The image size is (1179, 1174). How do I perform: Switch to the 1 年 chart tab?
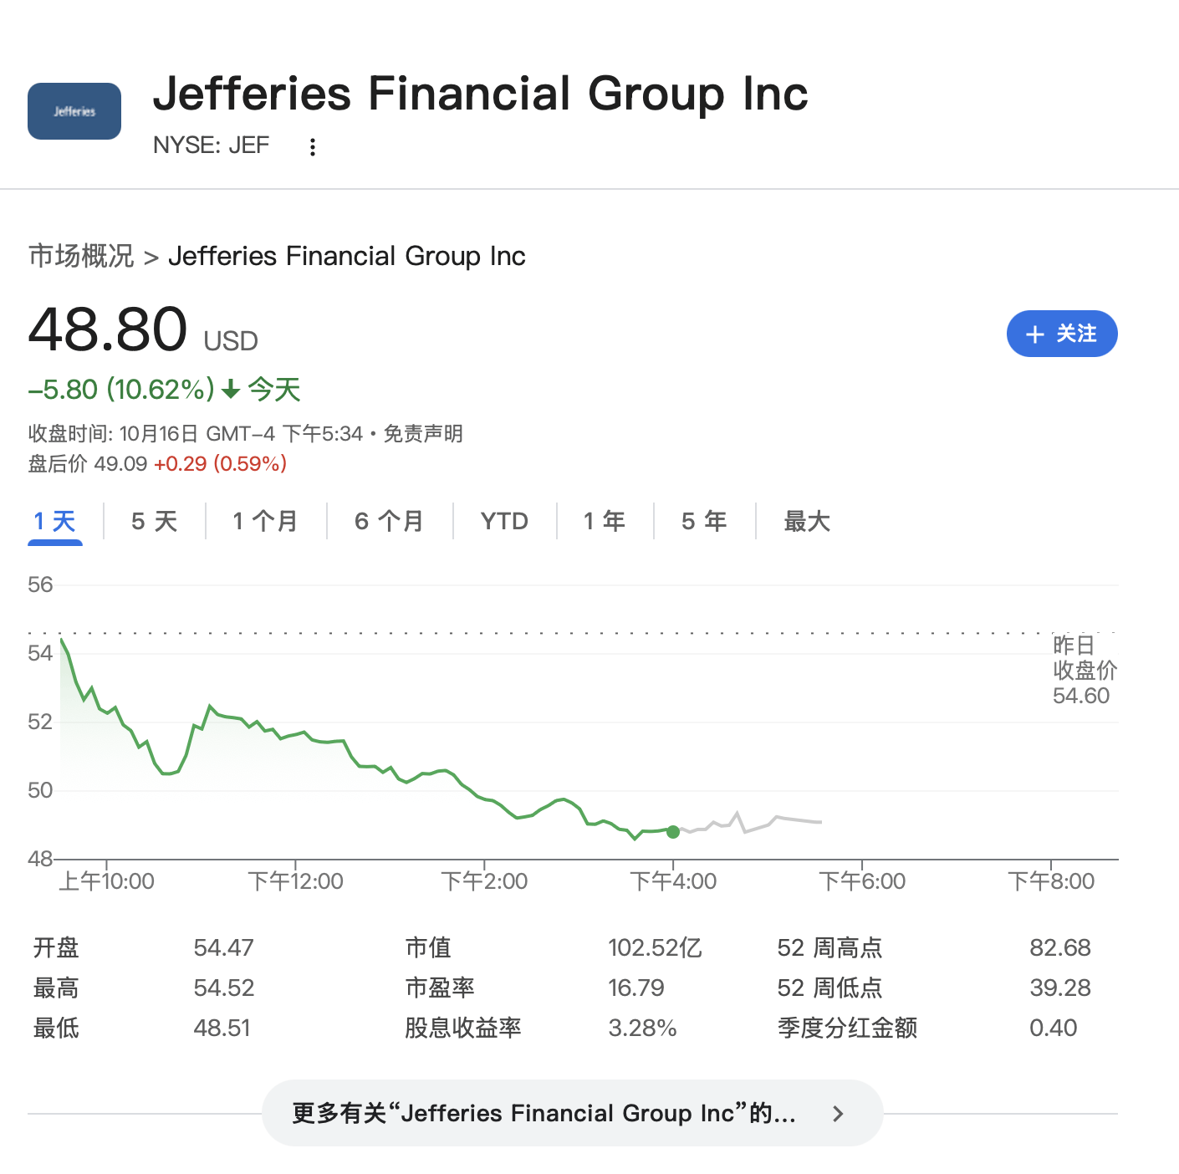(605, 522)
